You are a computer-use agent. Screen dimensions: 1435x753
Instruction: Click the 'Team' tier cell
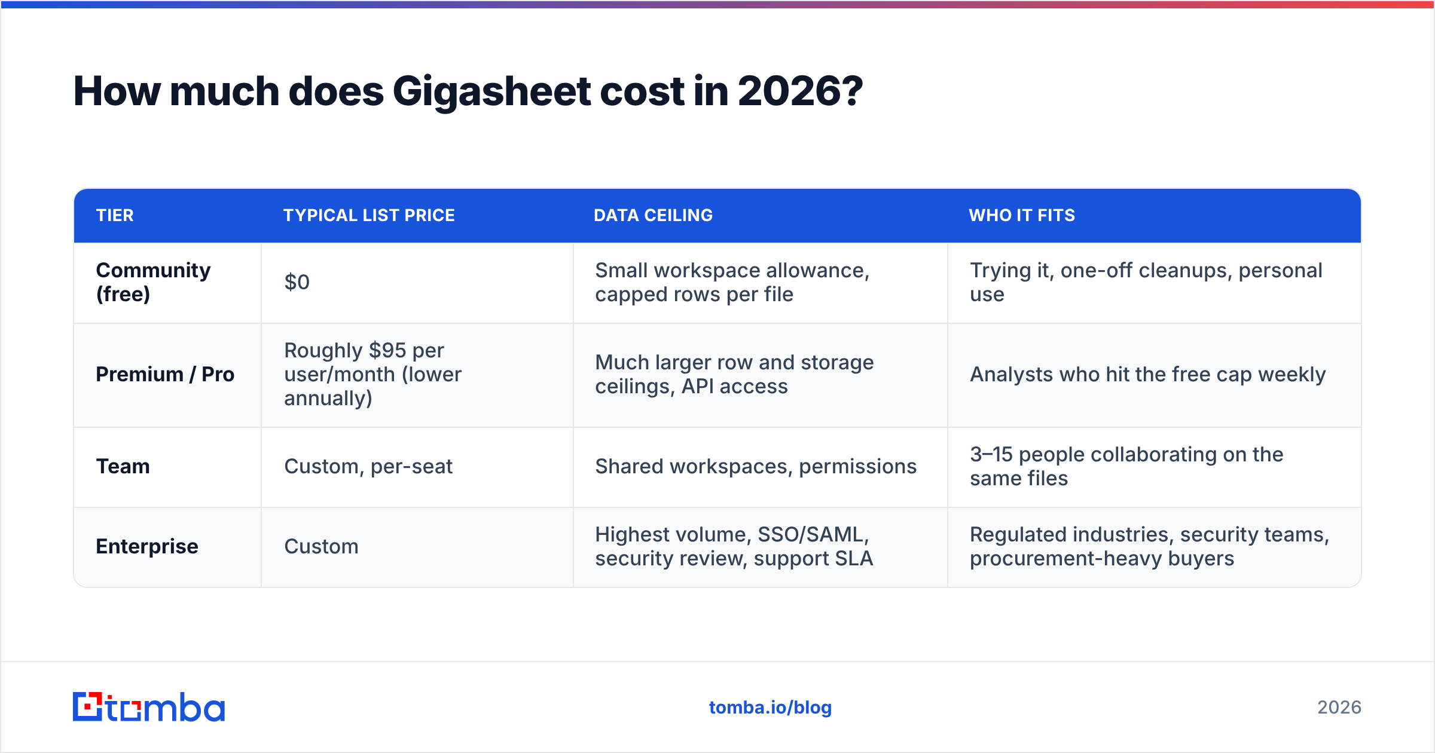tap(167, 467)
